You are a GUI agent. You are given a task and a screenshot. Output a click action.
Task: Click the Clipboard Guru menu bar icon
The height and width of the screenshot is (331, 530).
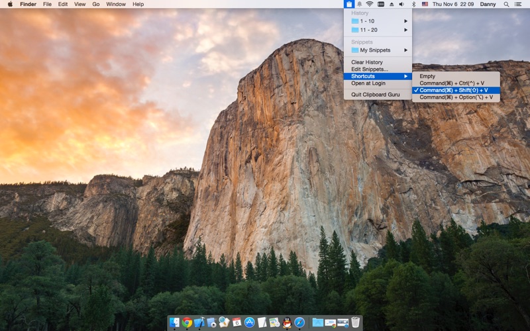pyautogui.click(x=349, y=4)
